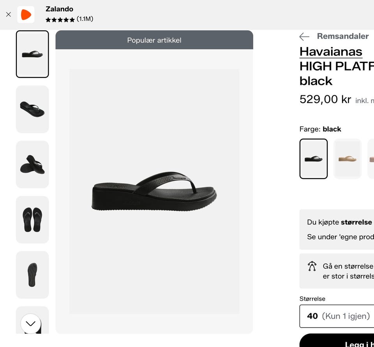Click the main black sandal product image

pos(154,191)
